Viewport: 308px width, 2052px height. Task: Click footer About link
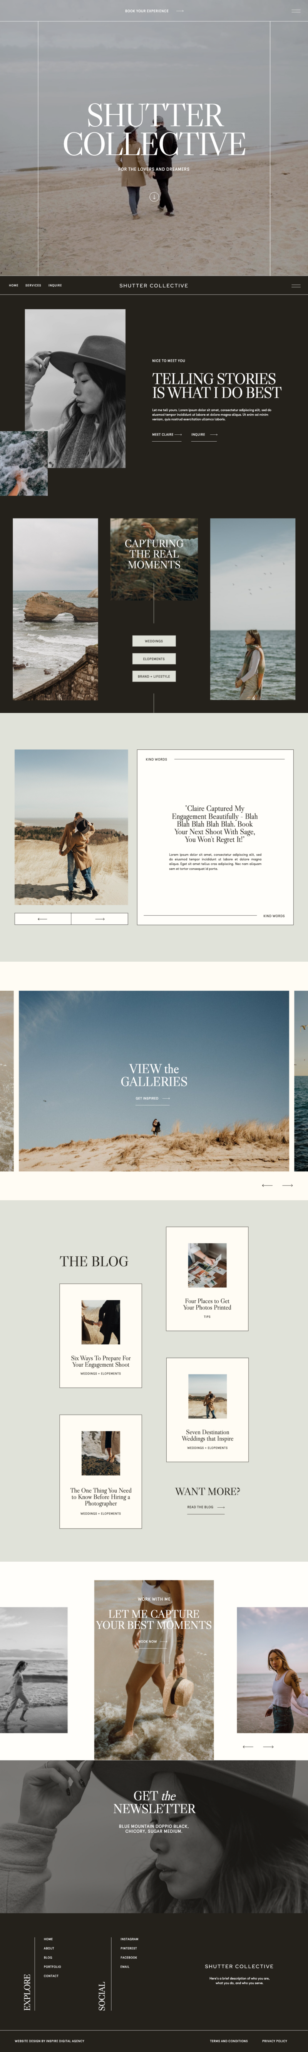click(x=49, y=1949)
